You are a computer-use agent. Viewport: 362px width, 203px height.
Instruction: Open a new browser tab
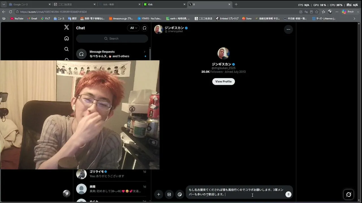pyautogui.click(x=236, y=4)
